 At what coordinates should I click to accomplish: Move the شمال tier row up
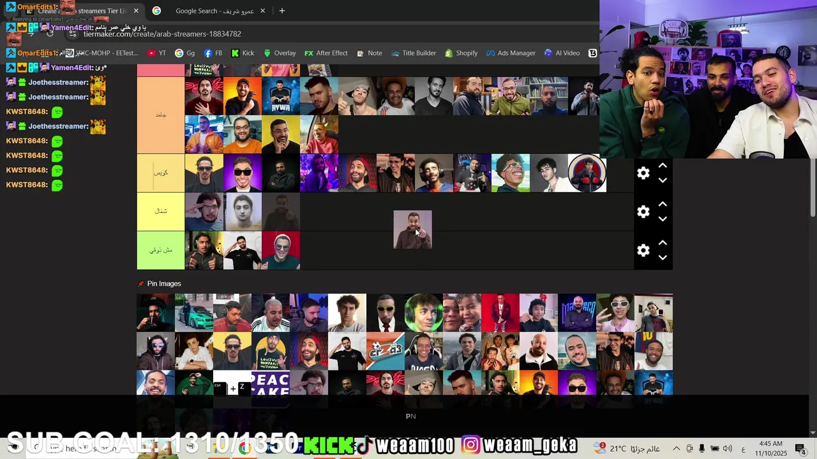point(663,204)
